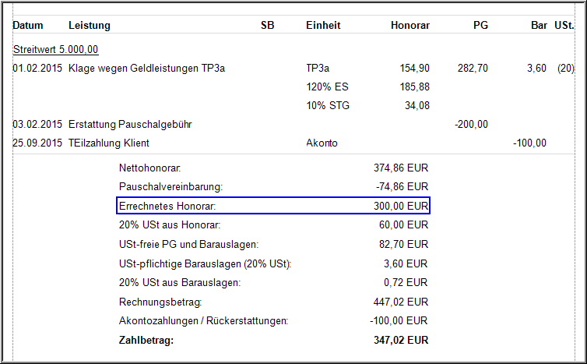This screenshot has height=364, width=587.
Task: Select the highlighted Errechnetes Honorar row
Action: (272, 206)
